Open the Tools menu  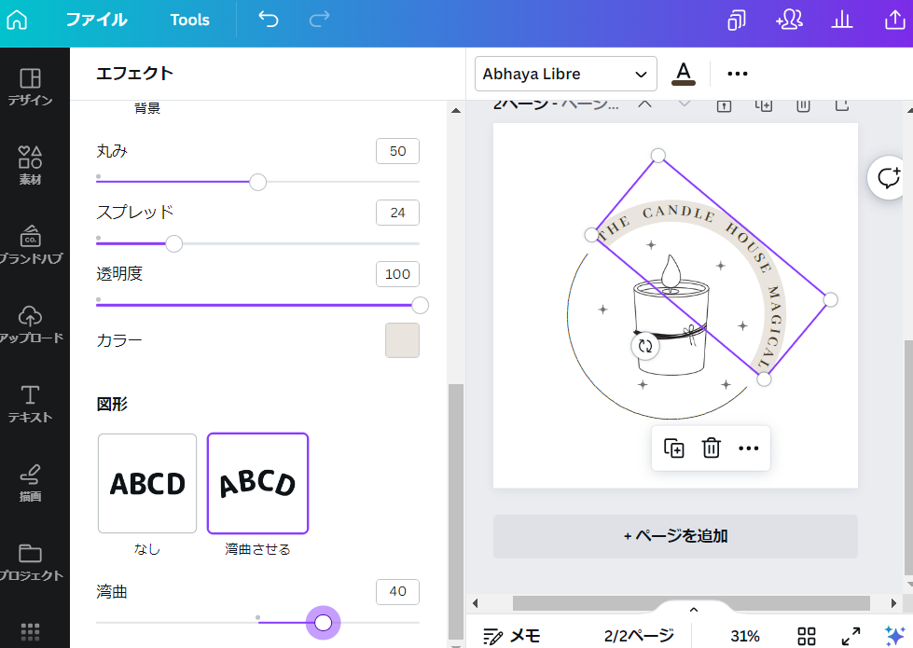[190, 20]
